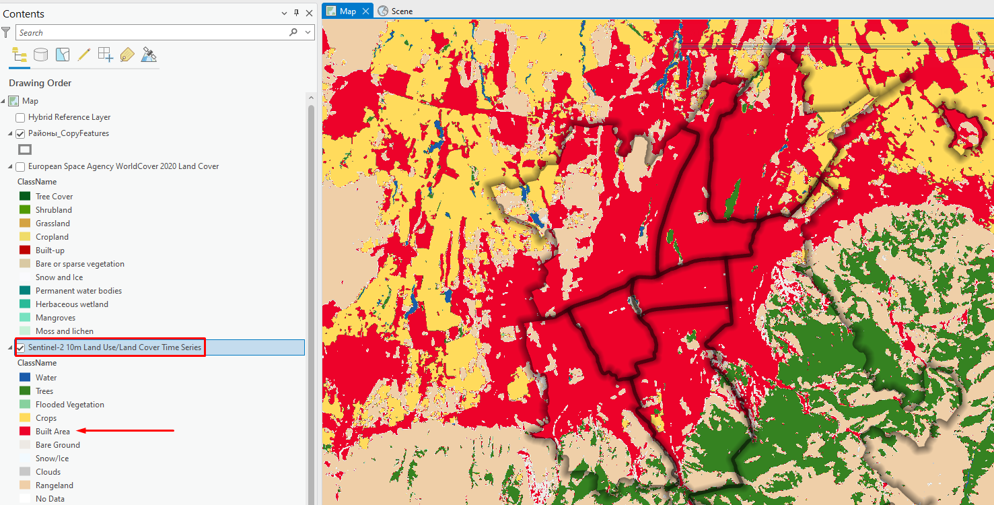994x505 pixels.
Task: Enable the Hybrid Reference Layer checkbox
Action: (x=20, y=118)
